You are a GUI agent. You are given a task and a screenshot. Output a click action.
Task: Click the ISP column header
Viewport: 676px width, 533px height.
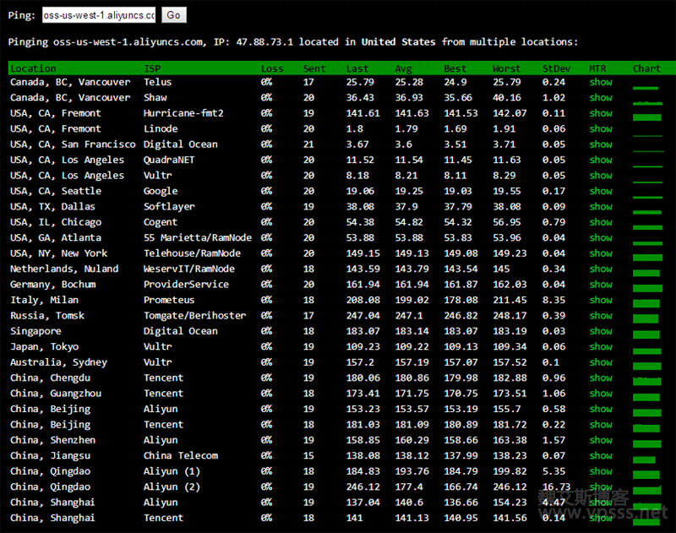(x=152, y=68)
